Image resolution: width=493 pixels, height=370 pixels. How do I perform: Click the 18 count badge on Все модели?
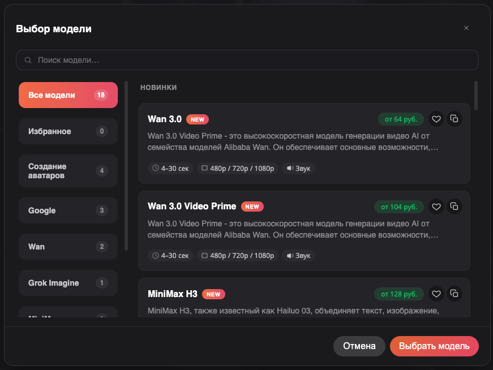[101, 95]
